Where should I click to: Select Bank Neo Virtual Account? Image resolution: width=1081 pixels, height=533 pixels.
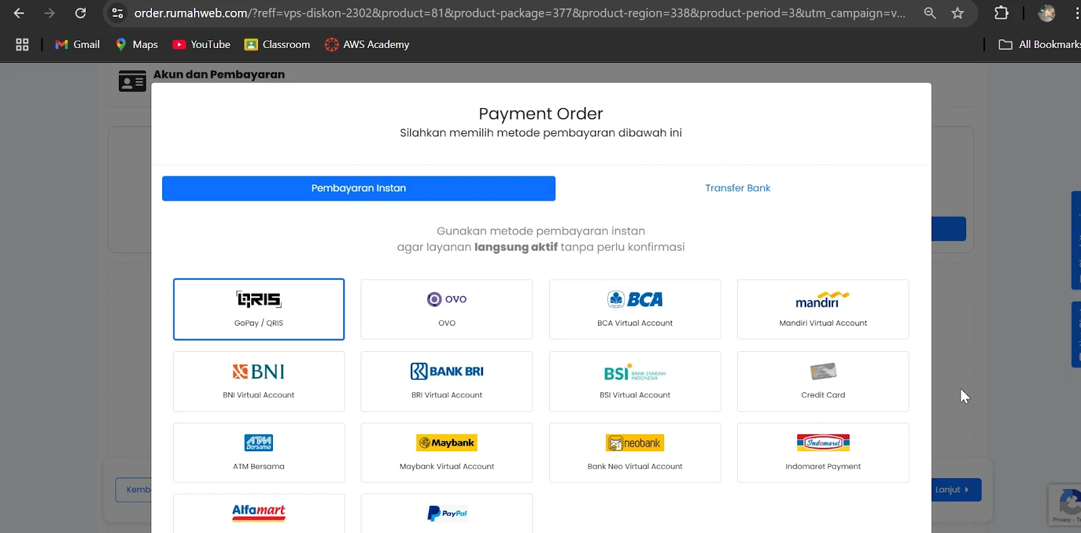(635, 453)
